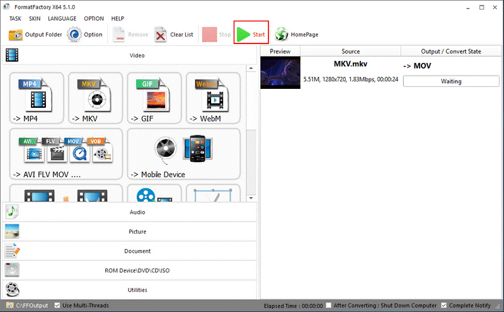Open the HELP menu
This screenshot has width=504, height=312.
click(118, 19)
